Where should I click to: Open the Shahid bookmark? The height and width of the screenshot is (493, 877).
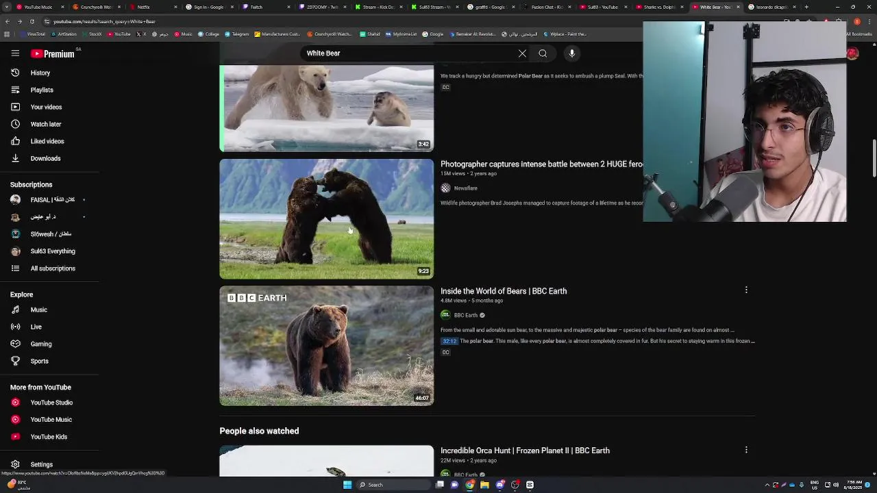pos(370,34)
